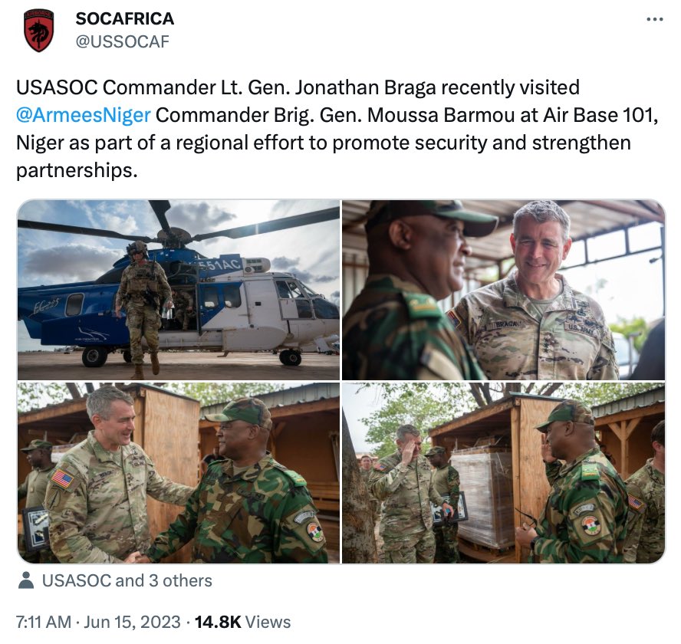Click the 551AC tail marking on helicopter
This screenshot has height=644, width=681.
222,264
